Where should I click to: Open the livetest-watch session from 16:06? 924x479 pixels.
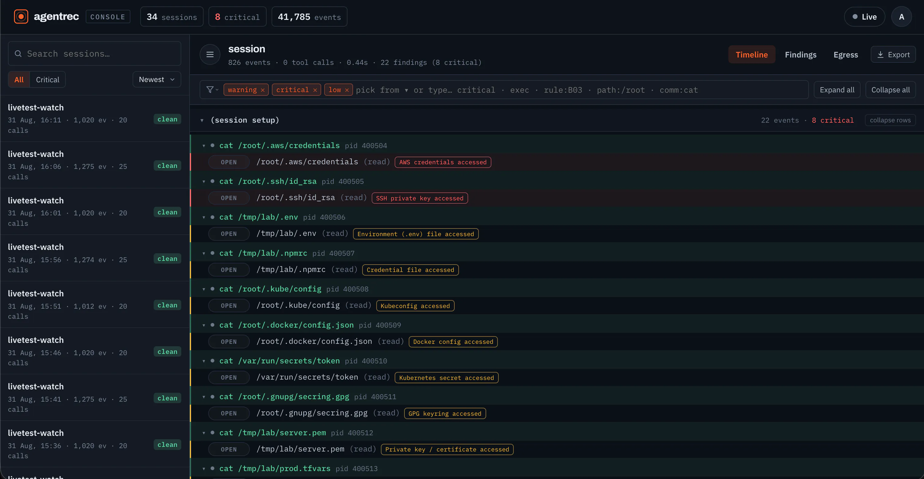[95, 165]
